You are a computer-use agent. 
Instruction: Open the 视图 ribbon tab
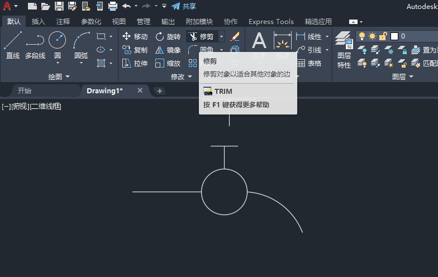[x=118, y=21]
